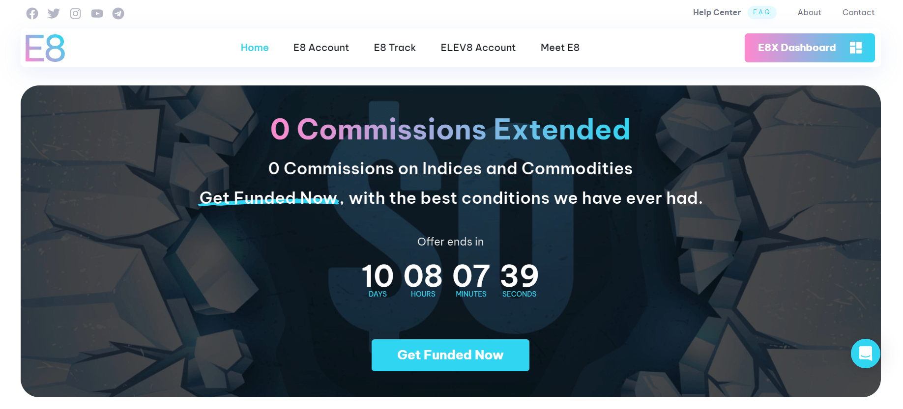The height and width of the screenshot is (409, 903).
Task: Click the E8X Dashboard button
Action: point(810,48)
